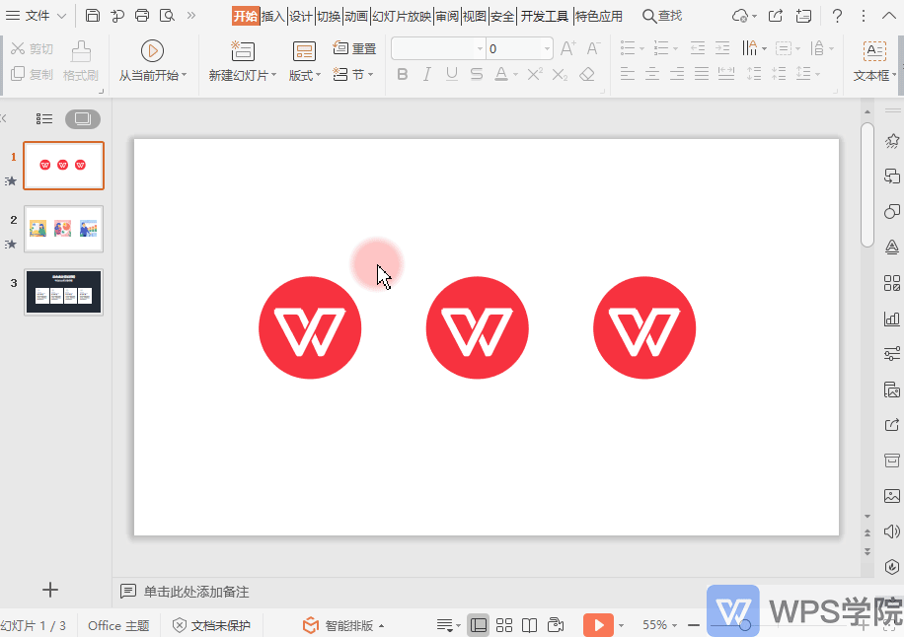
Task: Select slide 3 thumbnail in the panel
Action: (63, 292)
